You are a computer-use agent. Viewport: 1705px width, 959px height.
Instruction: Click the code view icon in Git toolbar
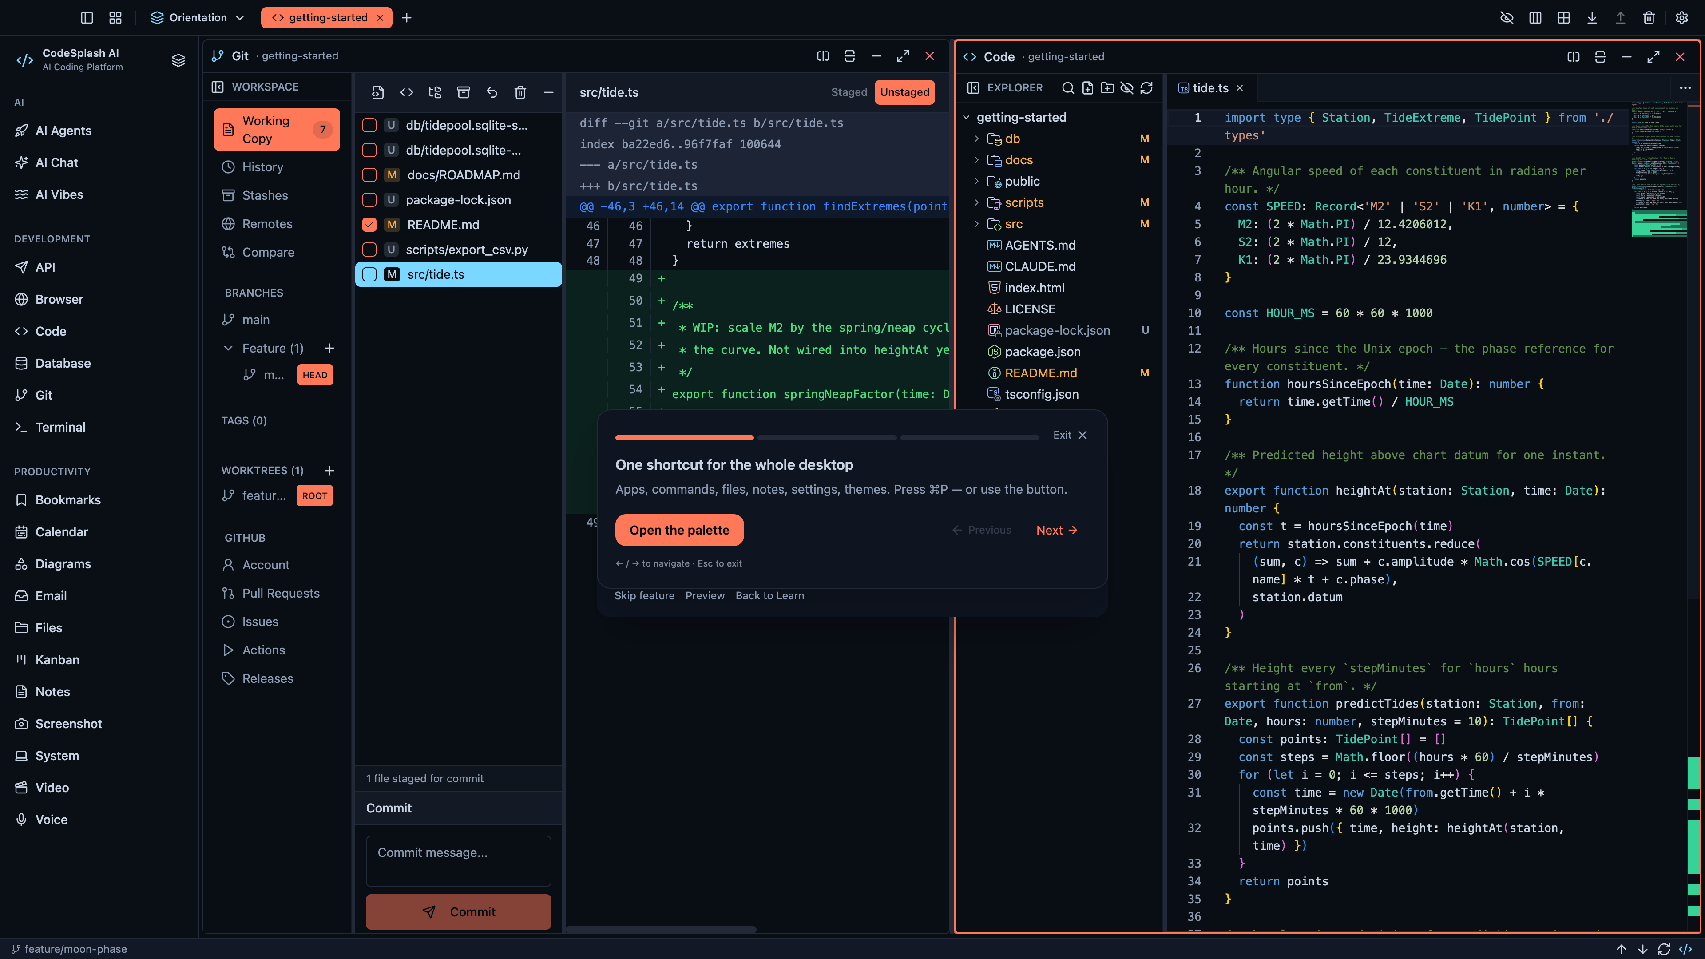406,93
